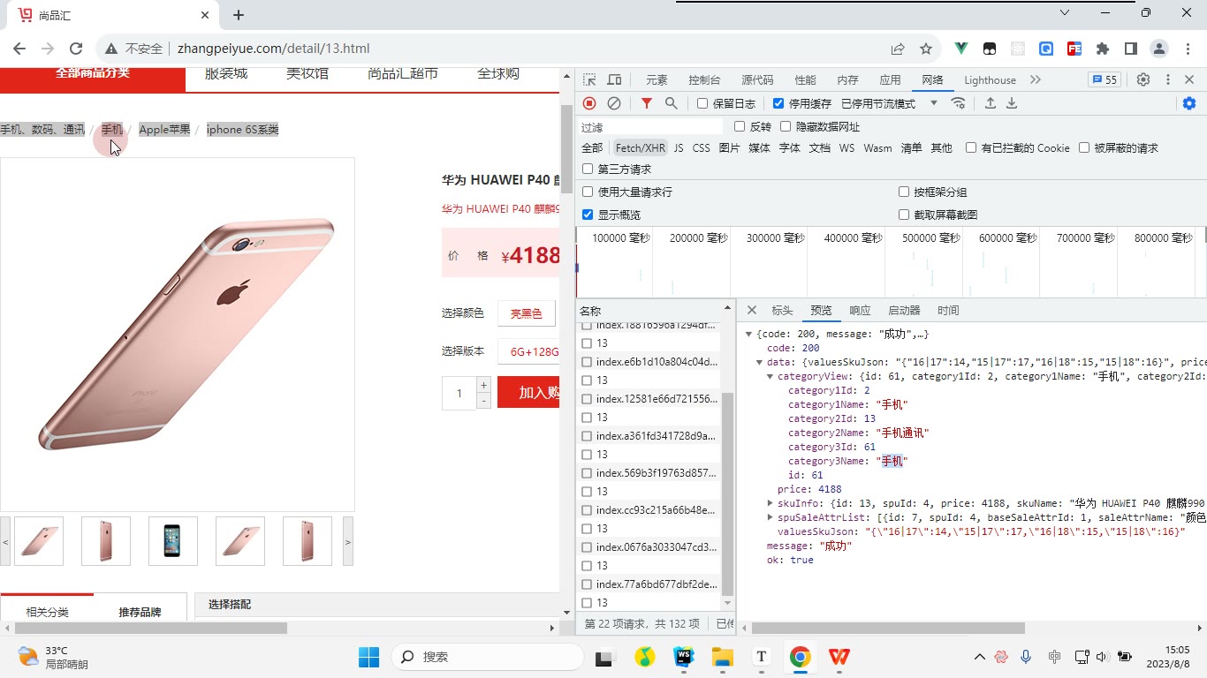The image size is (1207, 678).
Task: Open network conditions wifi icon
Action: (958, 103)
